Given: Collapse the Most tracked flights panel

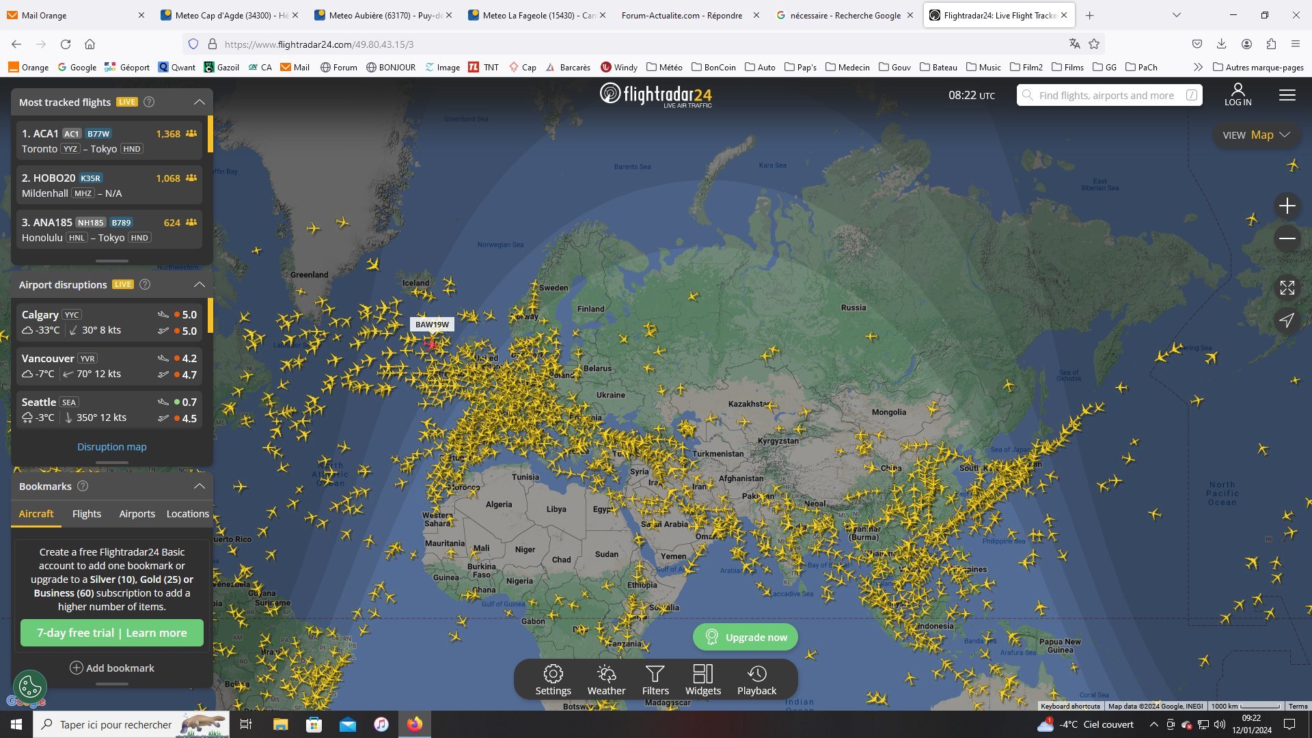Looking at the screenshot, I should [x=199, y=102].
